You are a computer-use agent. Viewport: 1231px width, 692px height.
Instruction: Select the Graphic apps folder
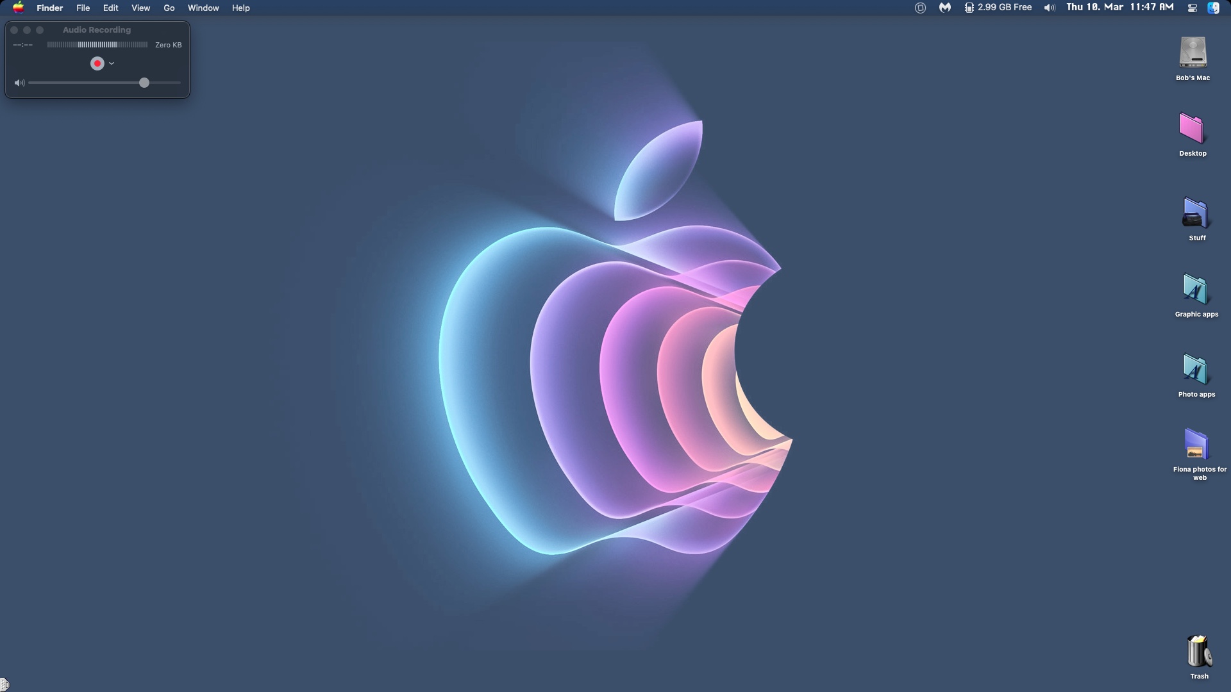[1195, 290]
